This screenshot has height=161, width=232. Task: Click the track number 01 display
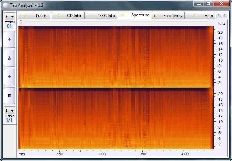[x=9, y=26]
